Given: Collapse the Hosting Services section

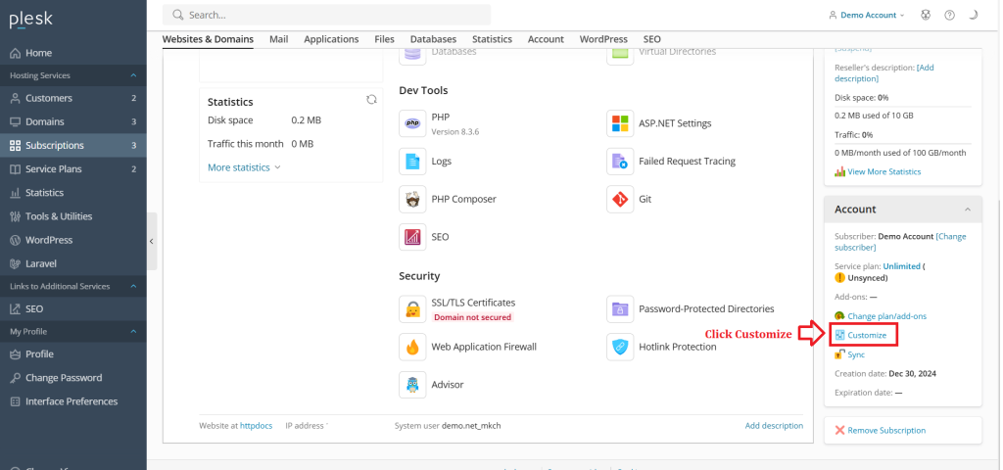Looking at the screenshot, I should [133, 75].
